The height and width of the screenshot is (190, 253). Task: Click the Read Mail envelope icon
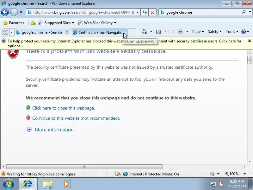[172, 32]
